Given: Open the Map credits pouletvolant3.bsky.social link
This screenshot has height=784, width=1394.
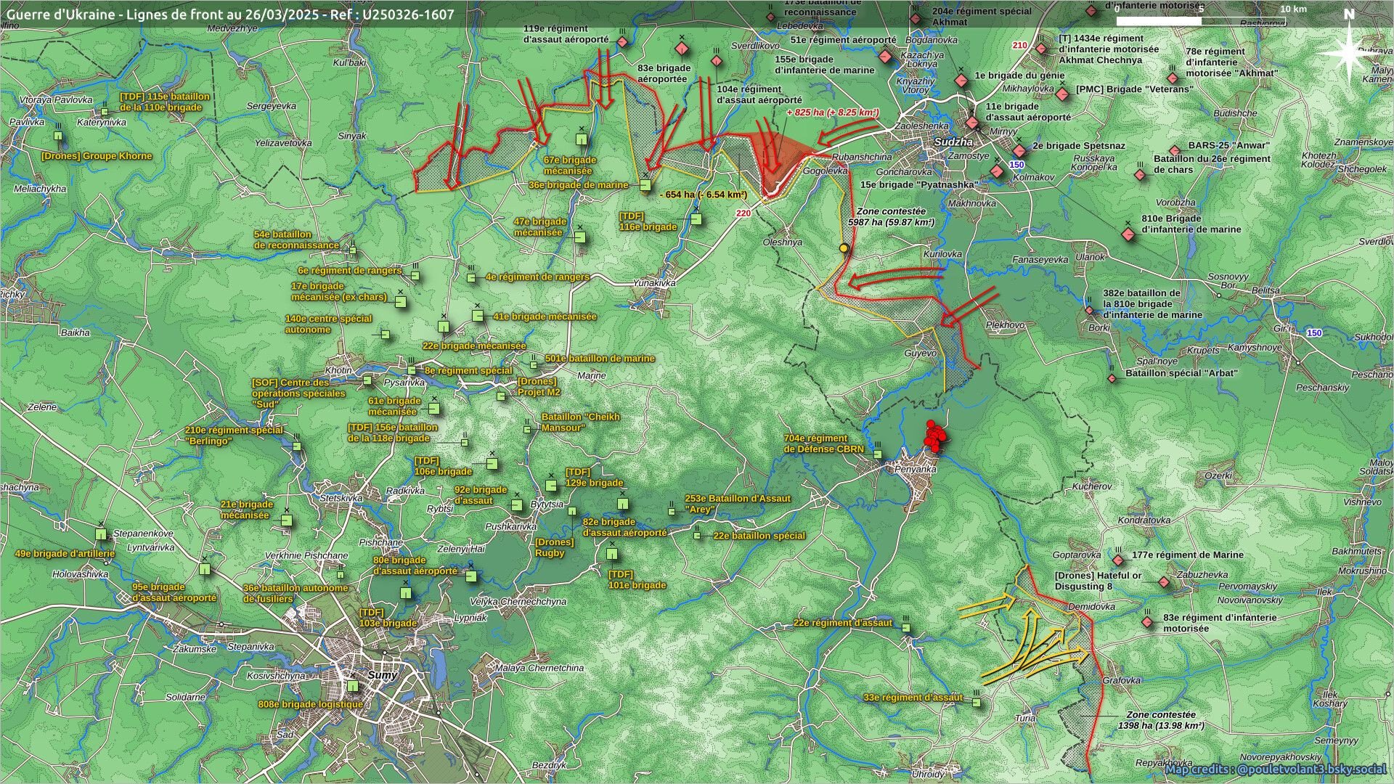Looking at the screenshot, I should click(x=1276, y=769).
